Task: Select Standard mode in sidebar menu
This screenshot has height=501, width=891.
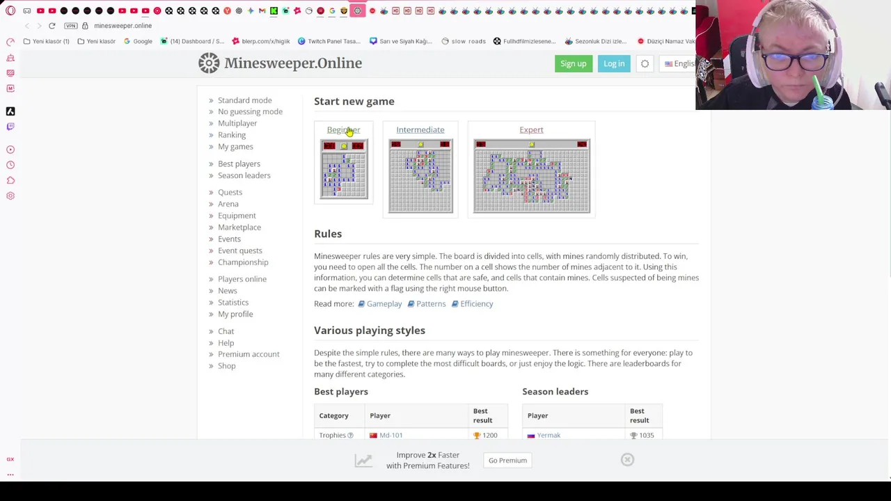Action: [244, 100]
